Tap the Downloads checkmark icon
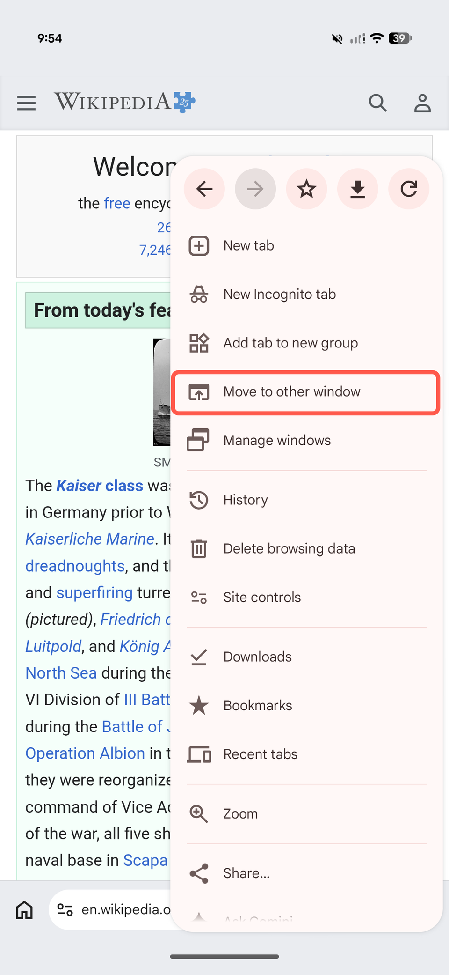The width and height of the screenshot is (449, 975). [199, 657]
